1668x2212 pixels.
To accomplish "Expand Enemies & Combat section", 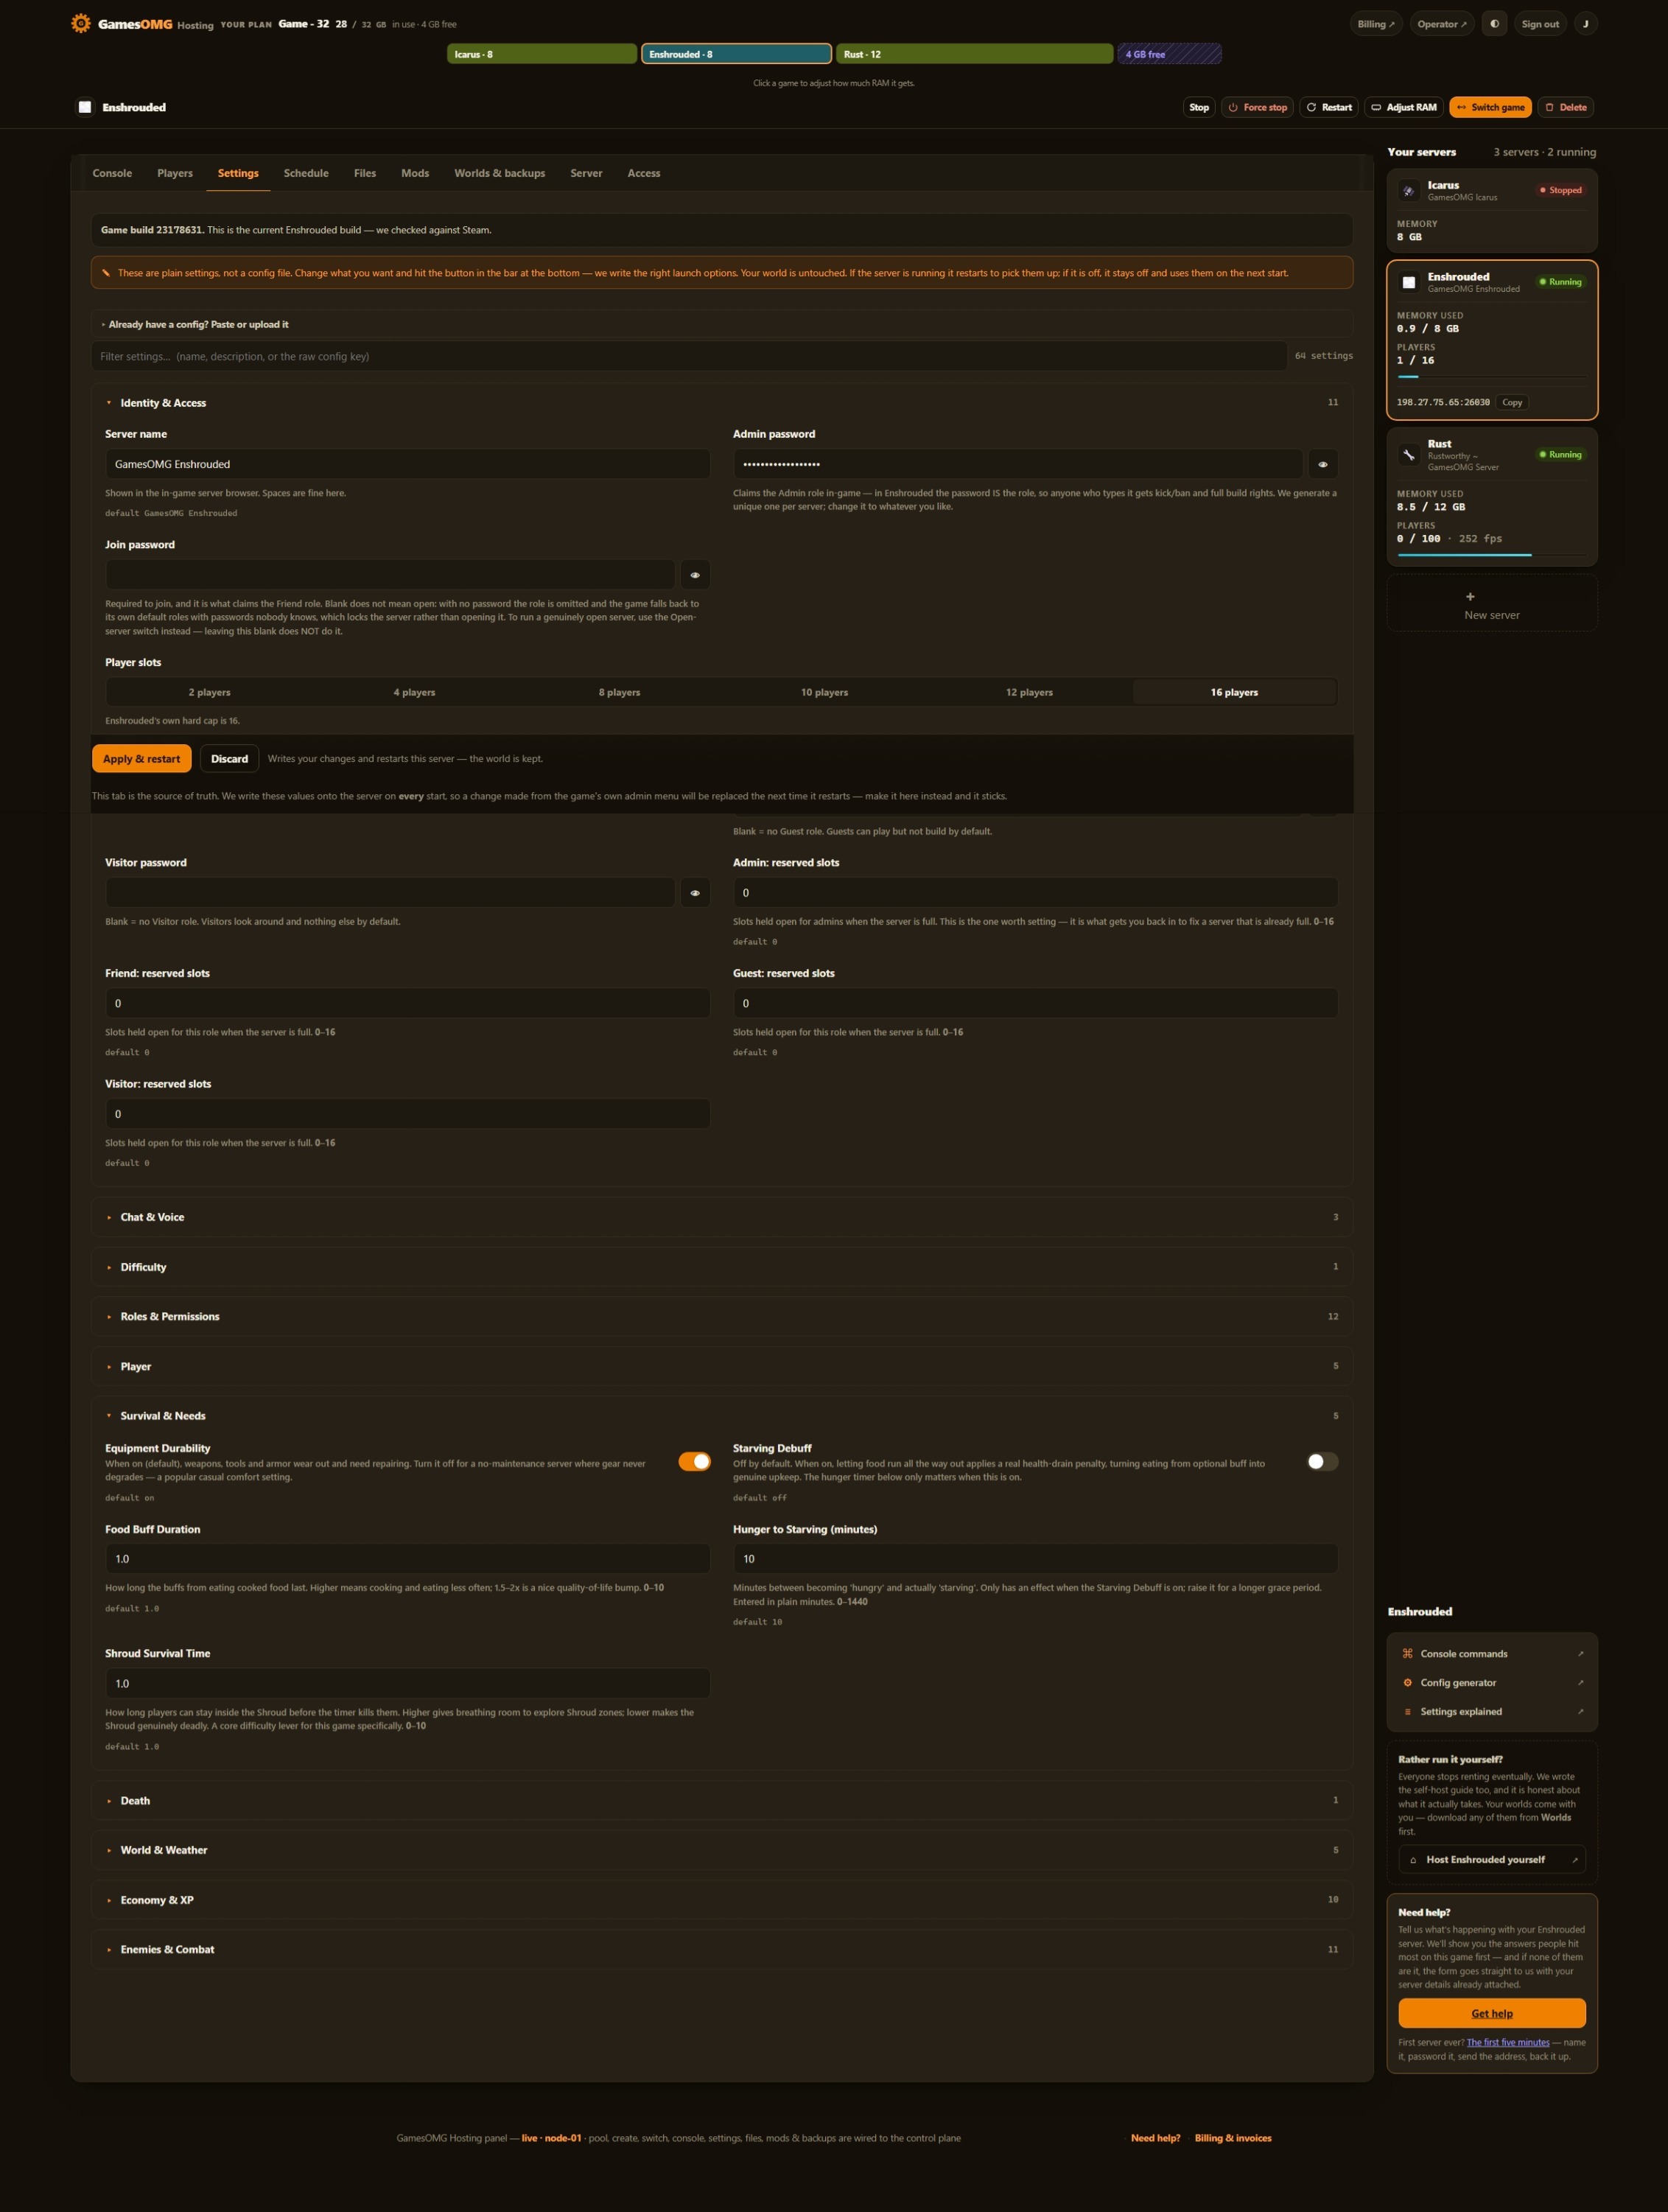I will coord(722,1949).
